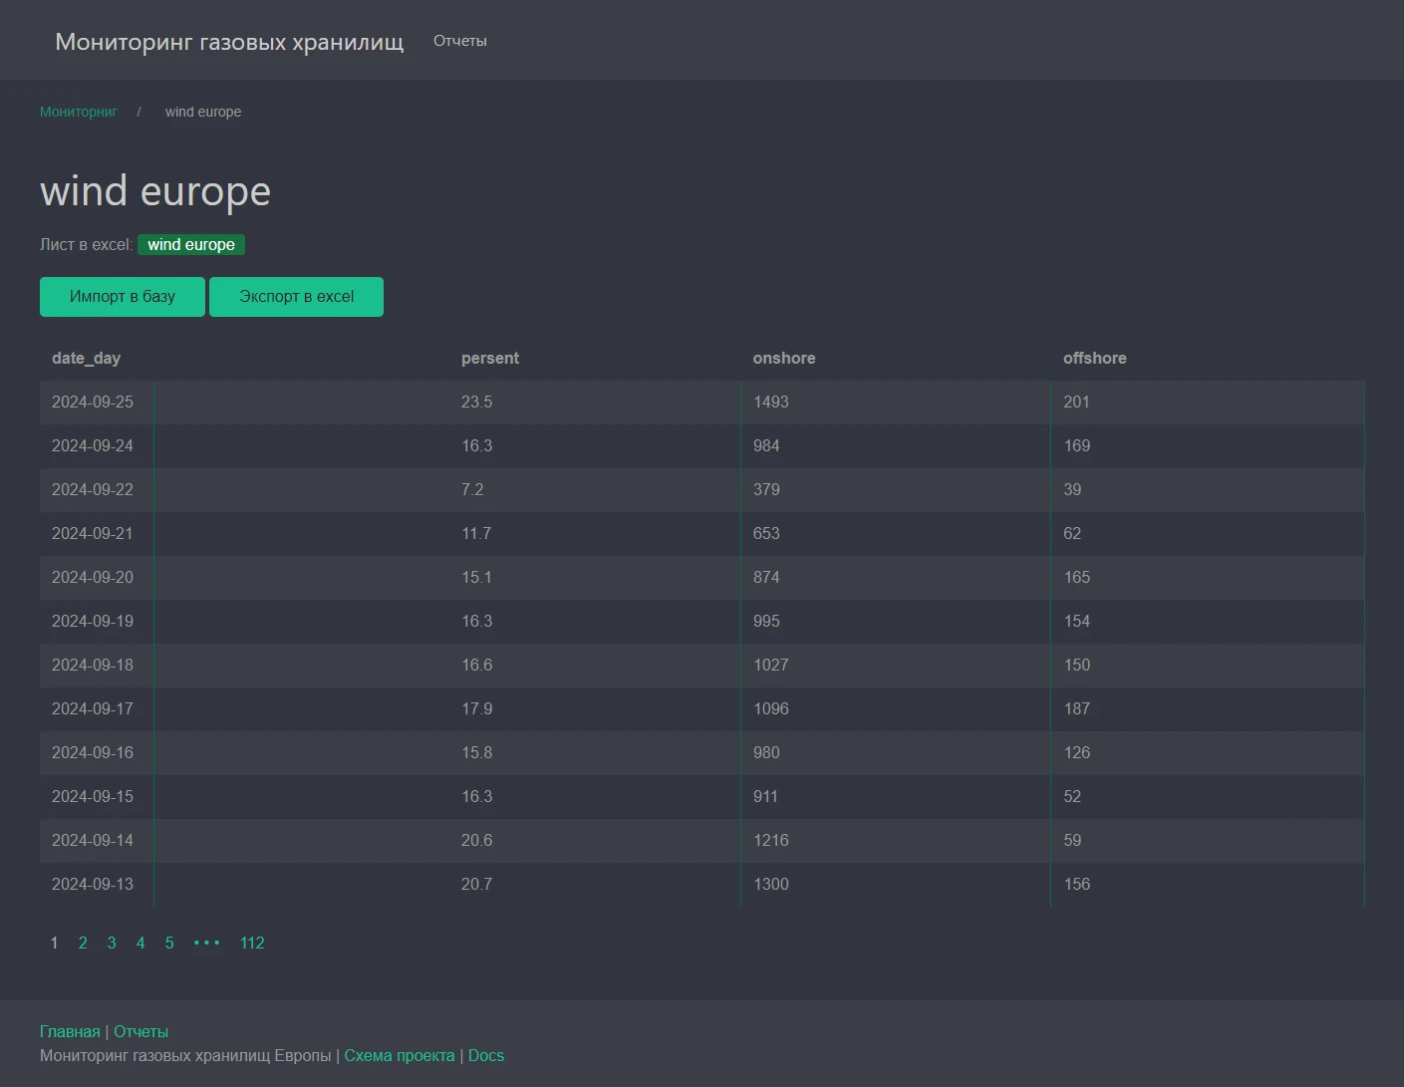The width and height of the screenshot is (1404, 1087).
Task: Click the Мониторниг breadcrumb link
Action: [x=79, y=112]
